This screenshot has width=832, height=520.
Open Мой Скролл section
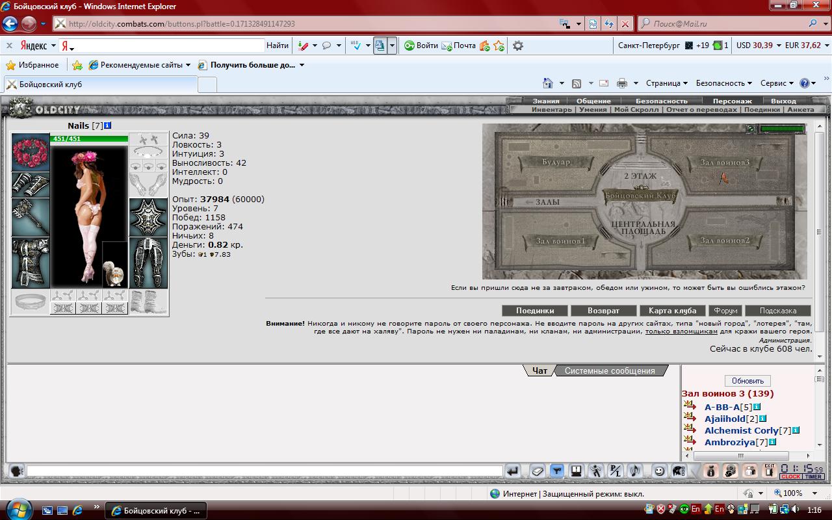[636, 109]
